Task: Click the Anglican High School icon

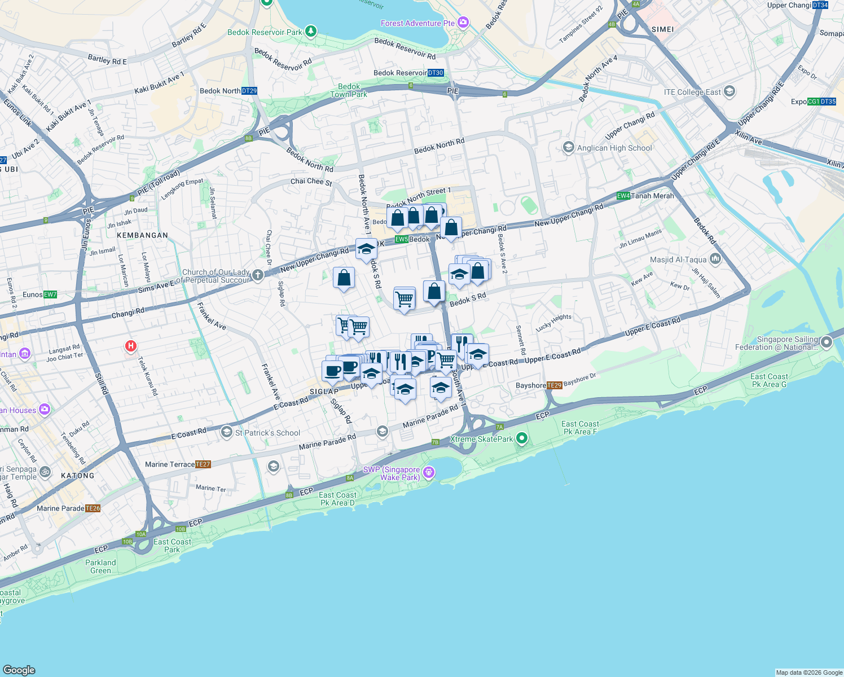Action: [x=569, y=148]
